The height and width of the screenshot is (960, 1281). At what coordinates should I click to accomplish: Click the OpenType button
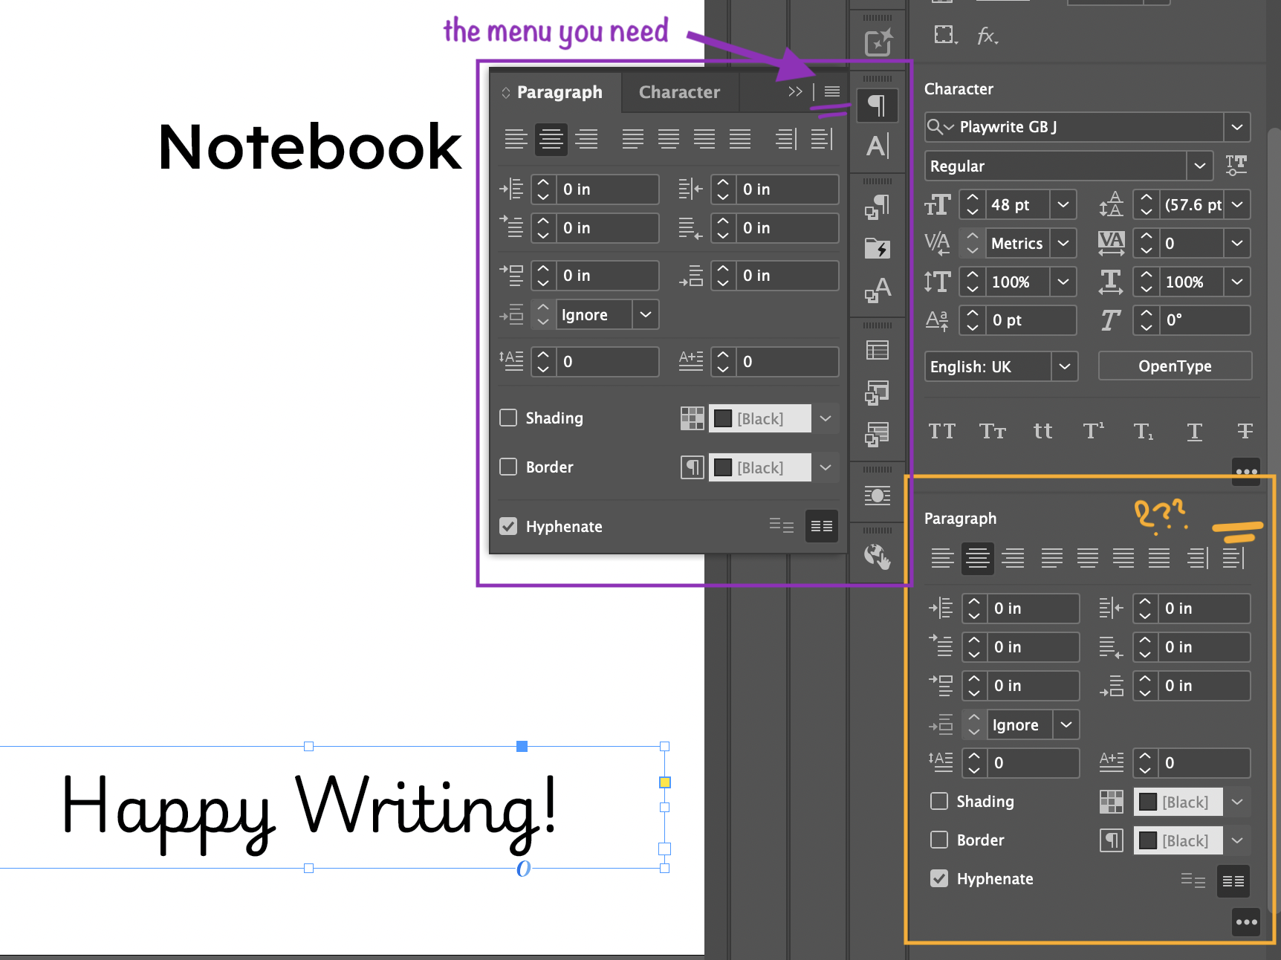(x=1174, y=366)
